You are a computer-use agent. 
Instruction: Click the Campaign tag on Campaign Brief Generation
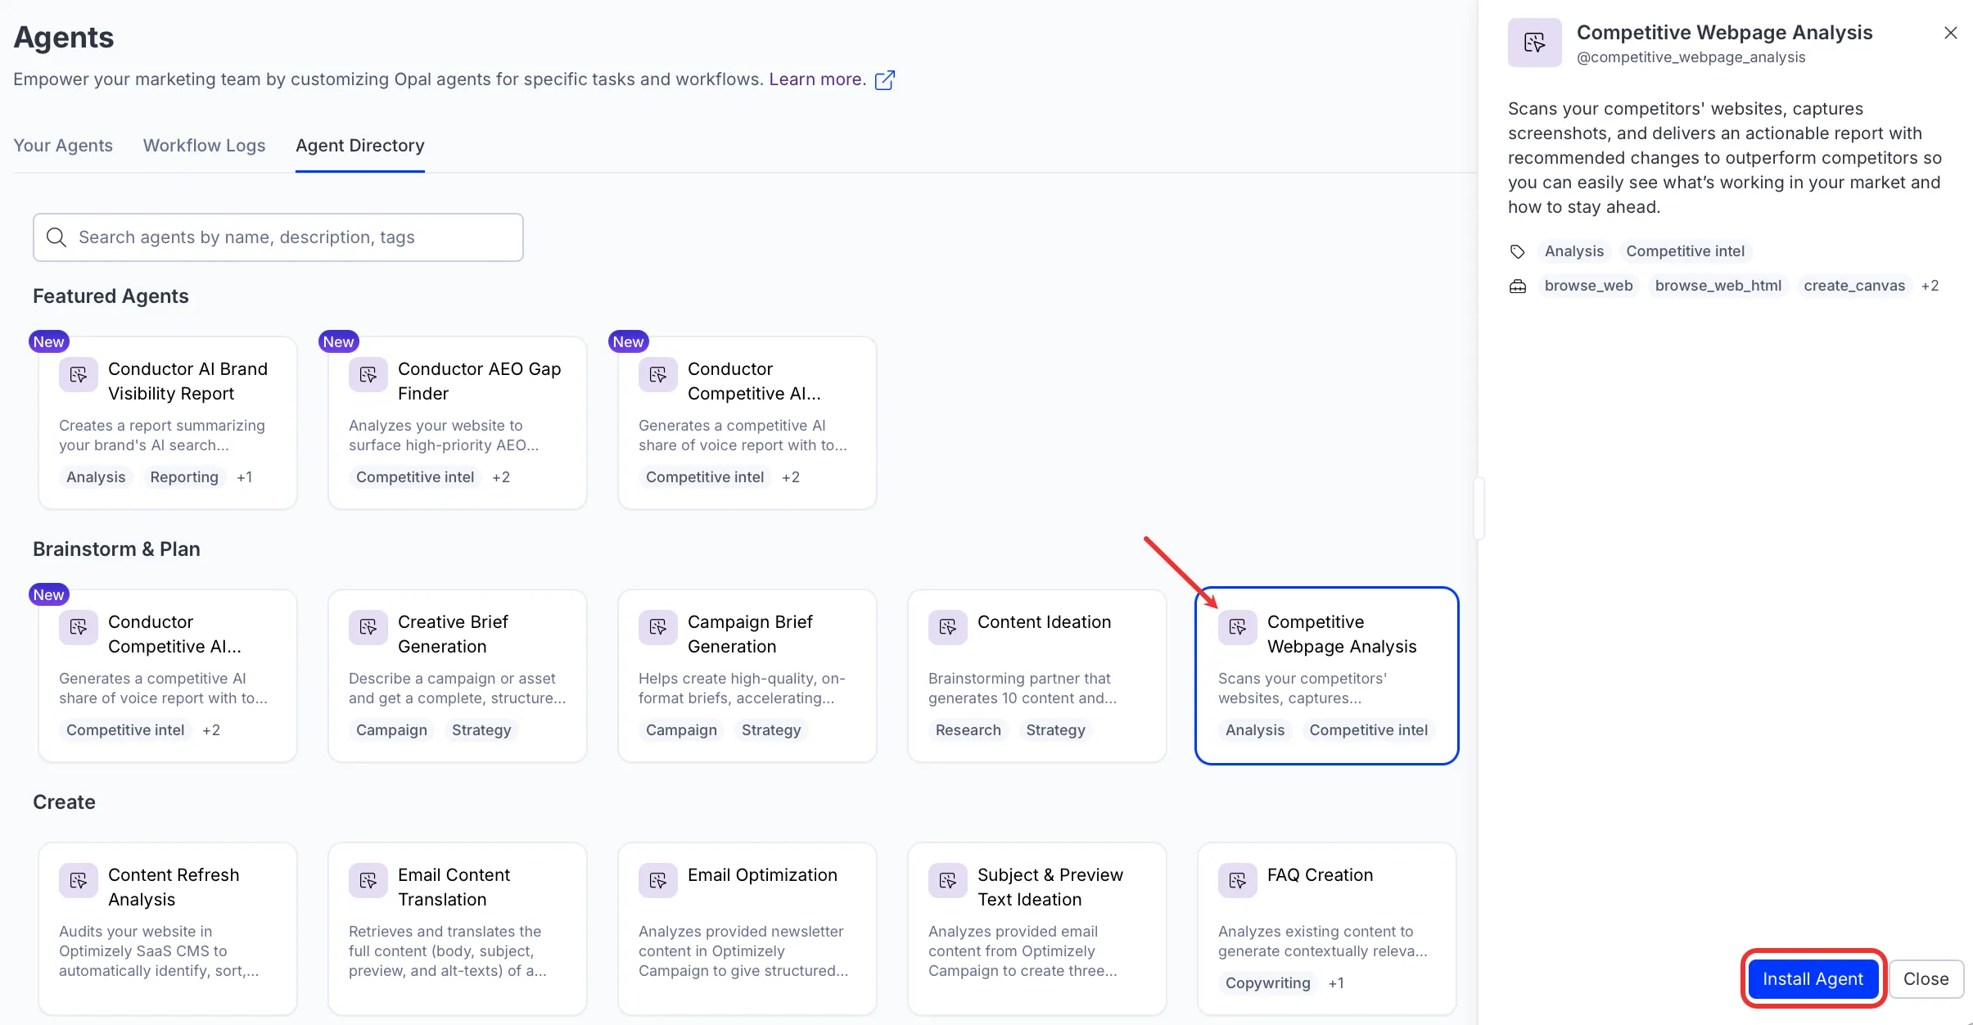click(681, 730)
